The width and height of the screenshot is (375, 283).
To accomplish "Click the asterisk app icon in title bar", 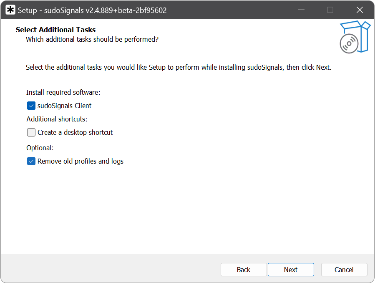I will pyautogui.click(x=10, y=10).
